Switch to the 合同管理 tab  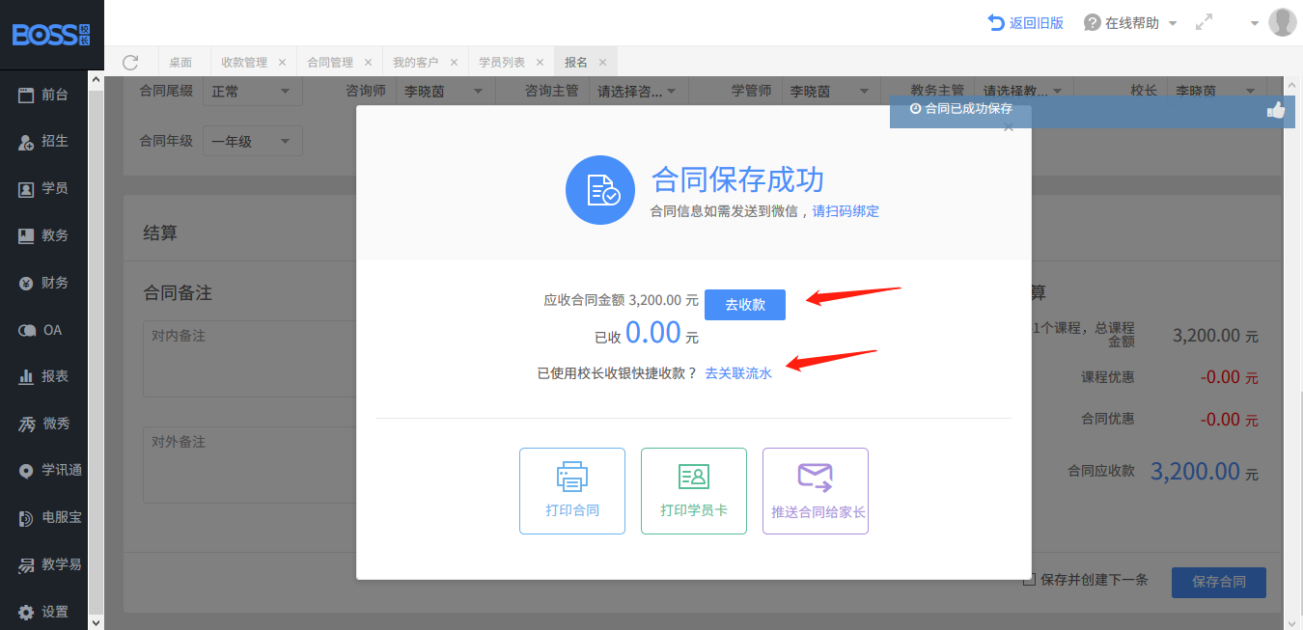330,62
